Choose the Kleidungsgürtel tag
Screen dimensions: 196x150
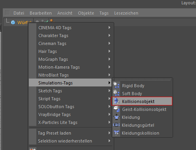coord(142,125)
